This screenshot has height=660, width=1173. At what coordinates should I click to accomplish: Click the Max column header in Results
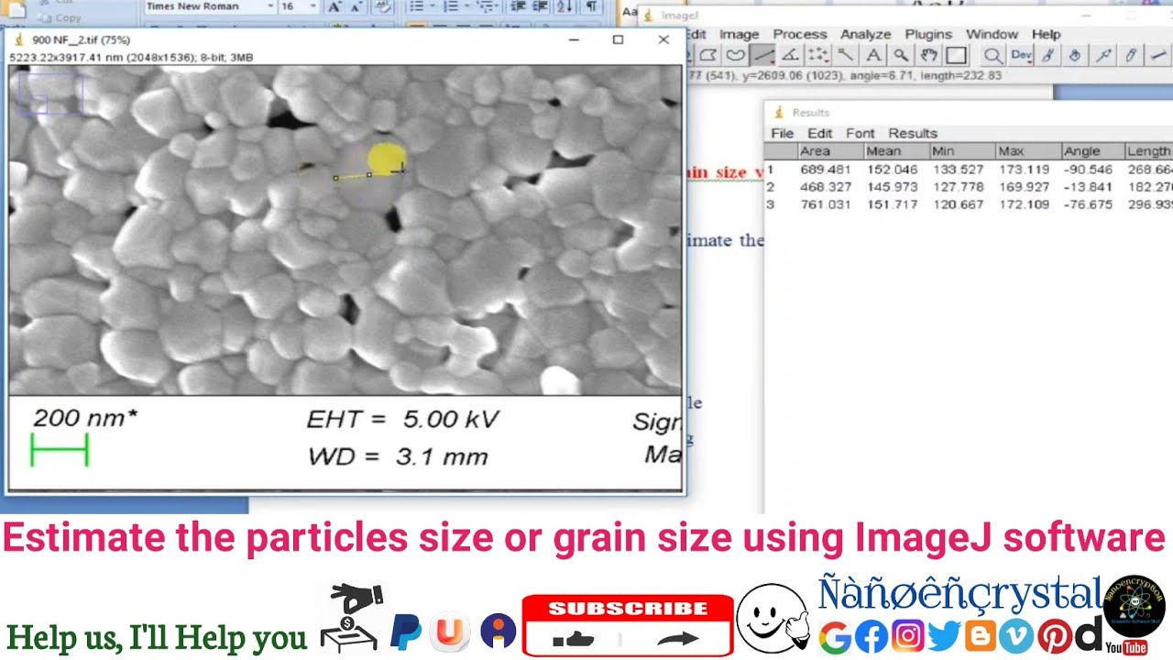(x=1027, y=151)
